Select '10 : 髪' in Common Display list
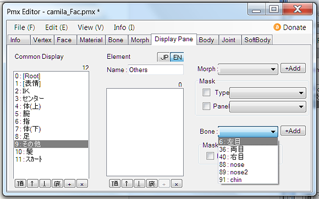319x199 pixels. point(51,151)
